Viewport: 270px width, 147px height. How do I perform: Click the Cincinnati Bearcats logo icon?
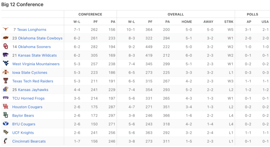click(x=6, y=141)
